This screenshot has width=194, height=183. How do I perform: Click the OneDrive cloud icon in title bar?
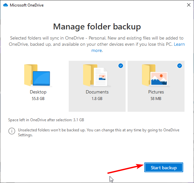[6, 5]
